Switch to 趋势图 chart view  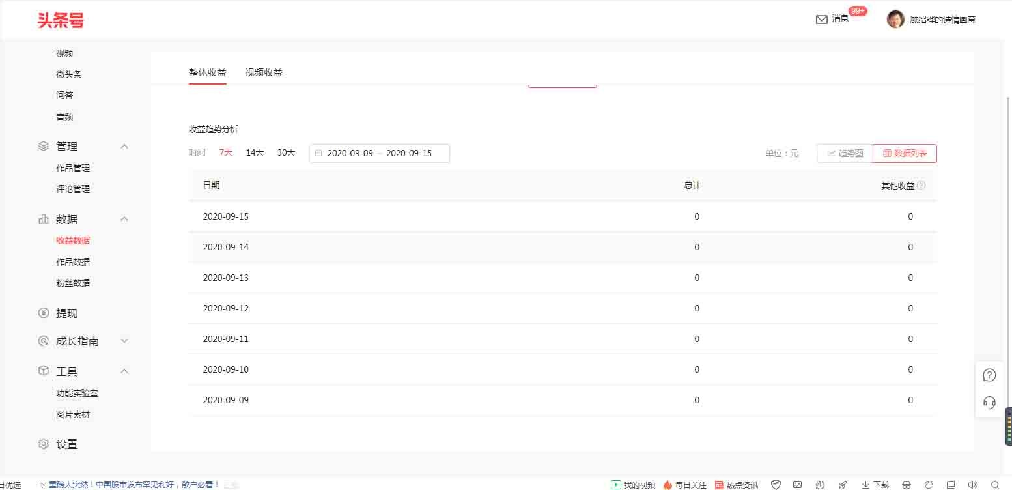(x=845, y=153)
